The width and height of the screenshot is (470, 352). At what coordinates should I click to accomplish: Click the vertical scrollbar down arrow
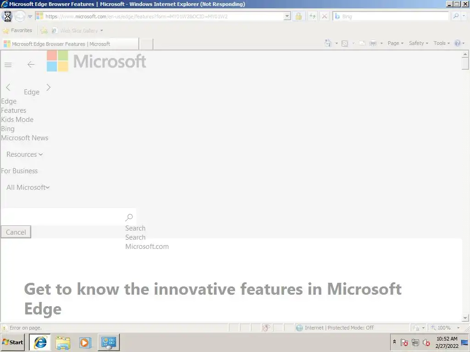[x=465, y=318]
